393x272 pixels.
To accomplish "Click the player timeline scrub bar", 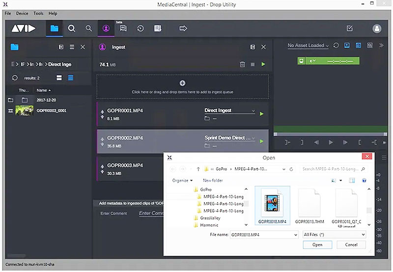I will [x=324, y=134].
